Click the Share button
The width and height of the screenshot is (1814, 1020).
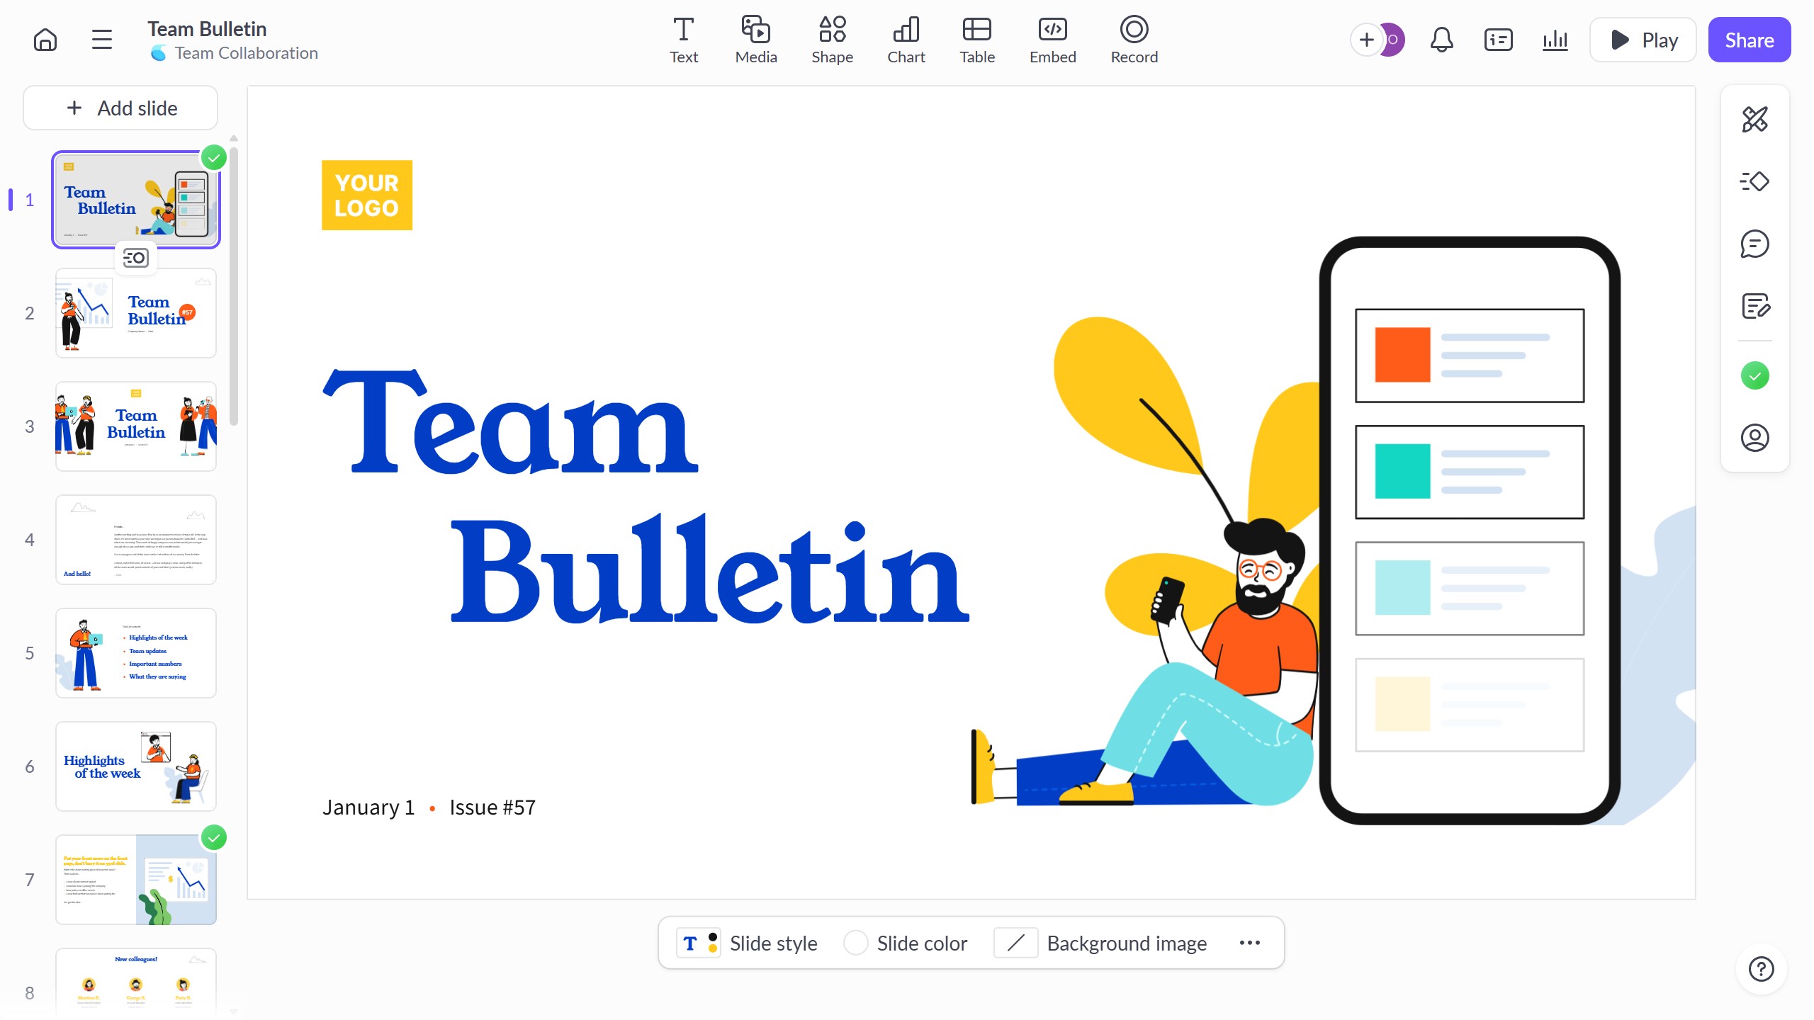tap(1749, 40)
